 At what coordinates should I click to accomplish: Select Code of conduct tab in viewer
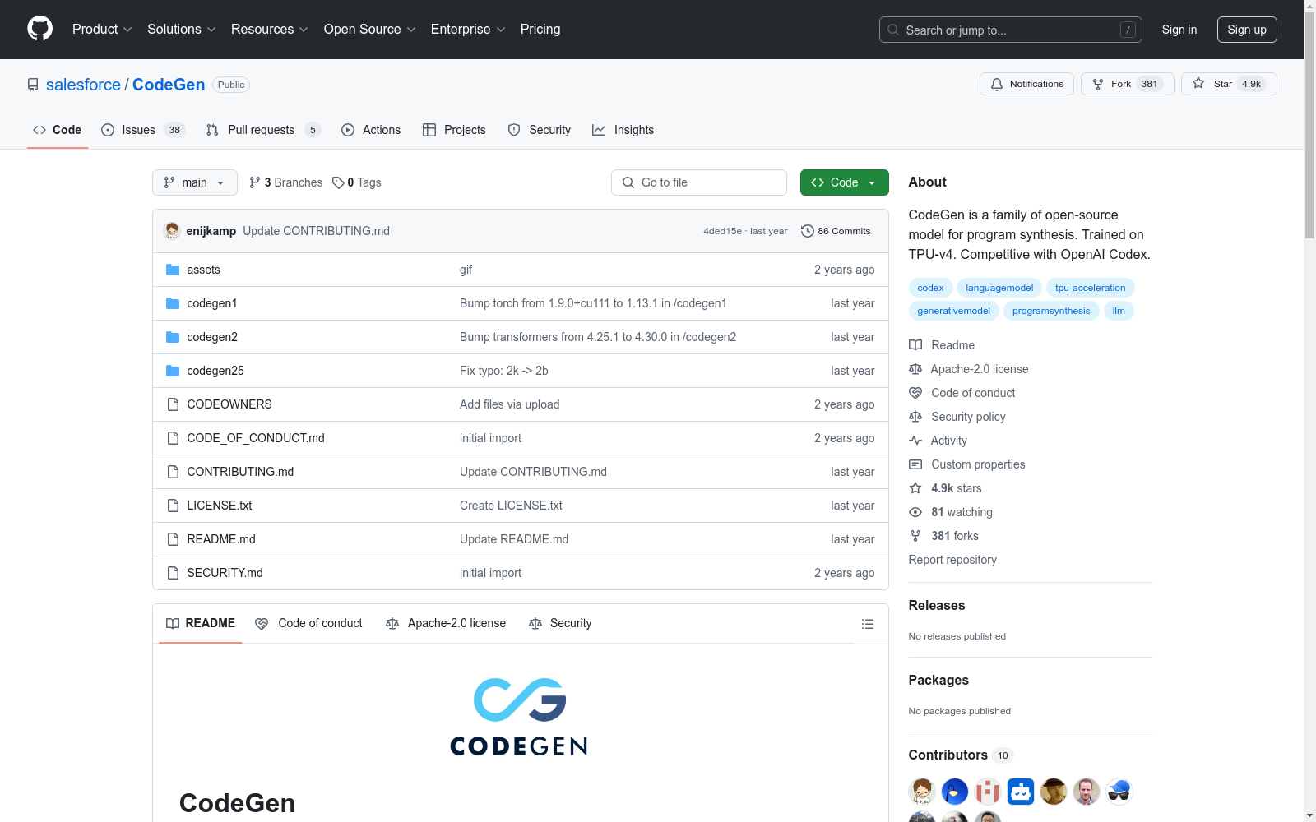point(308,623)
